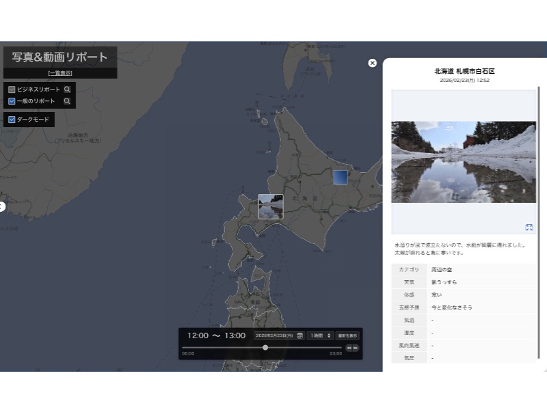Viewport: 547px width, 410px height.
Task: Toggle the ビジネスリポート checkbox
Action: pyautogui.click(x=12, y=90)
